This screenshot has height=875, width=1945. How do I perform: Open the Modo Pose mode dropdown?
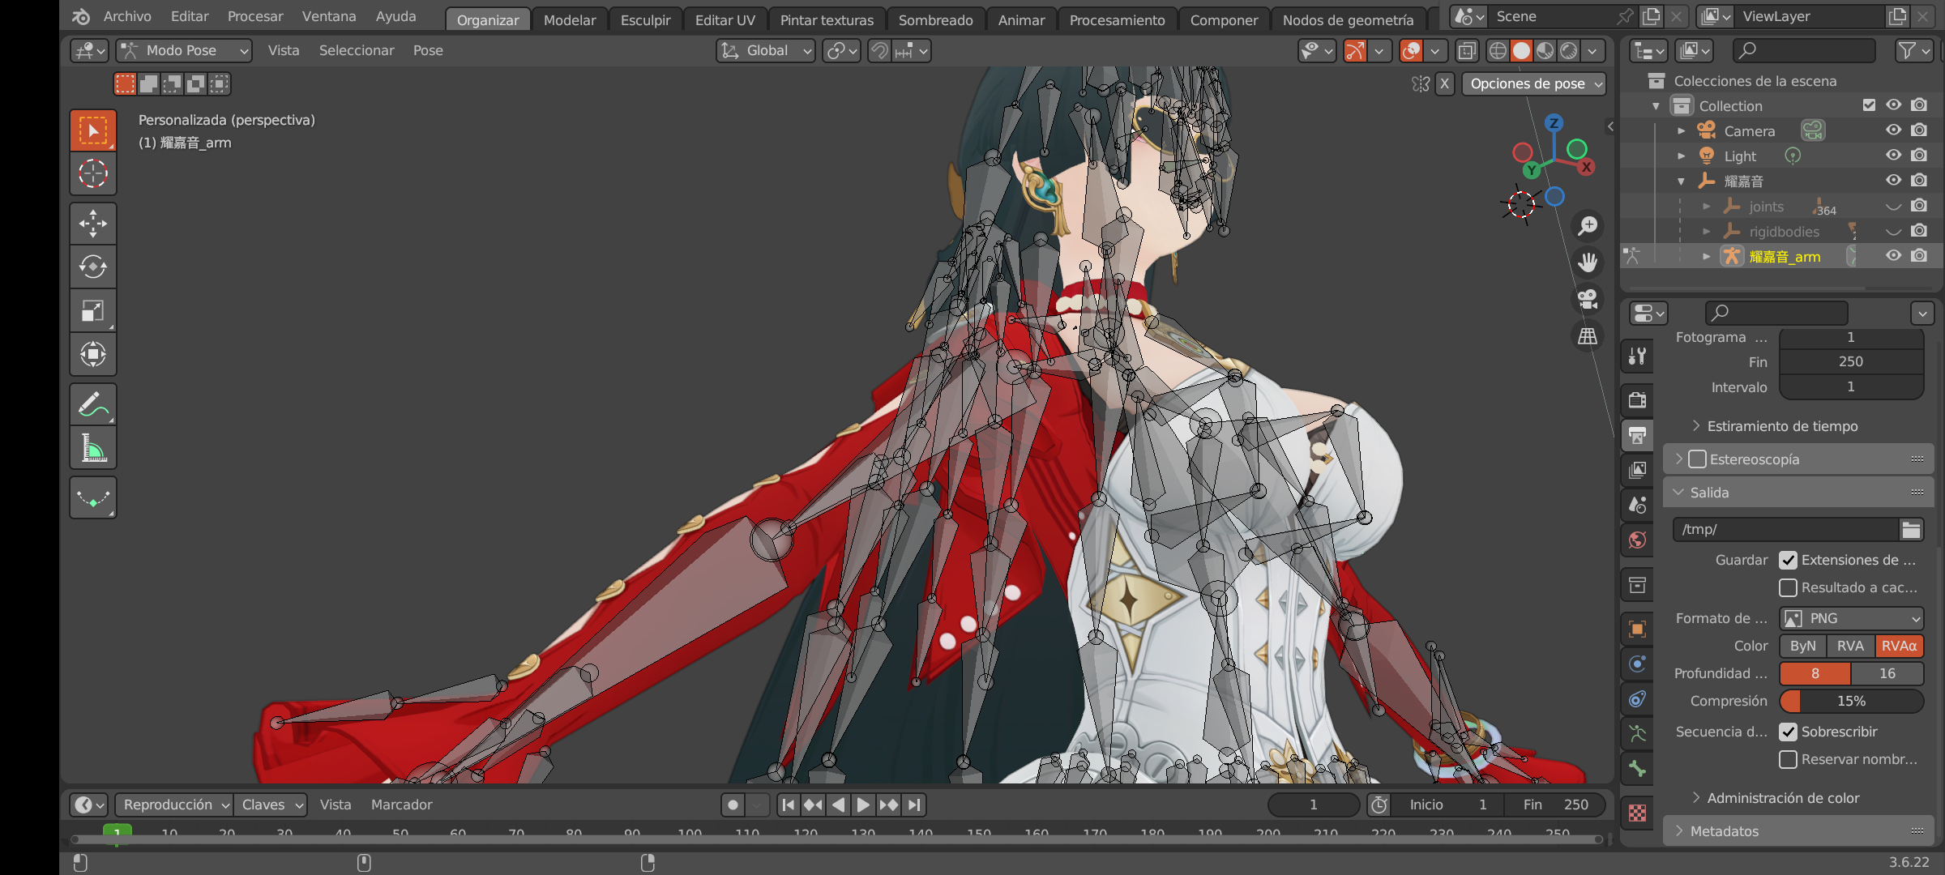(x=184, y=50)
